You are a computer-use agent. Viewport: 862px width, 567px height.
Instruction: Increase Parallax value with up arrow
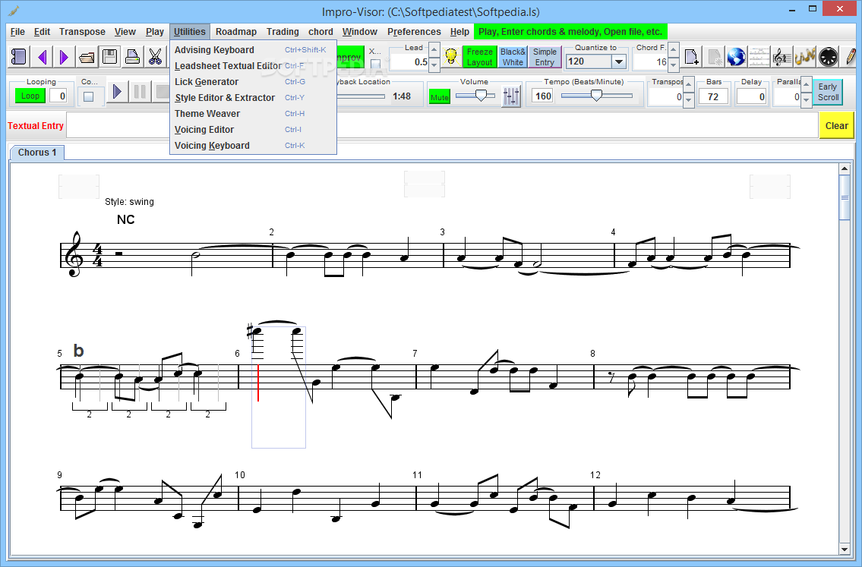(x=806, y=84)
